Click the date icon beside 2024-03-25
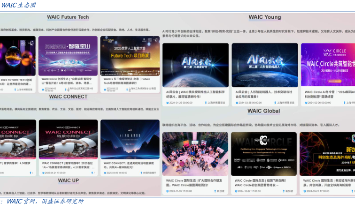The width and height of the screenshot is (355, 210). [237, 103]
